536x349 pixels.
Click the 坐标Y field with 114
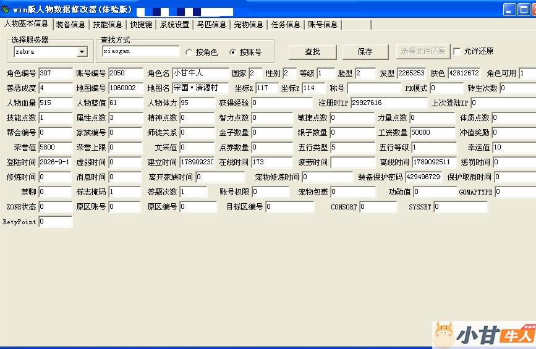[313, 88]
